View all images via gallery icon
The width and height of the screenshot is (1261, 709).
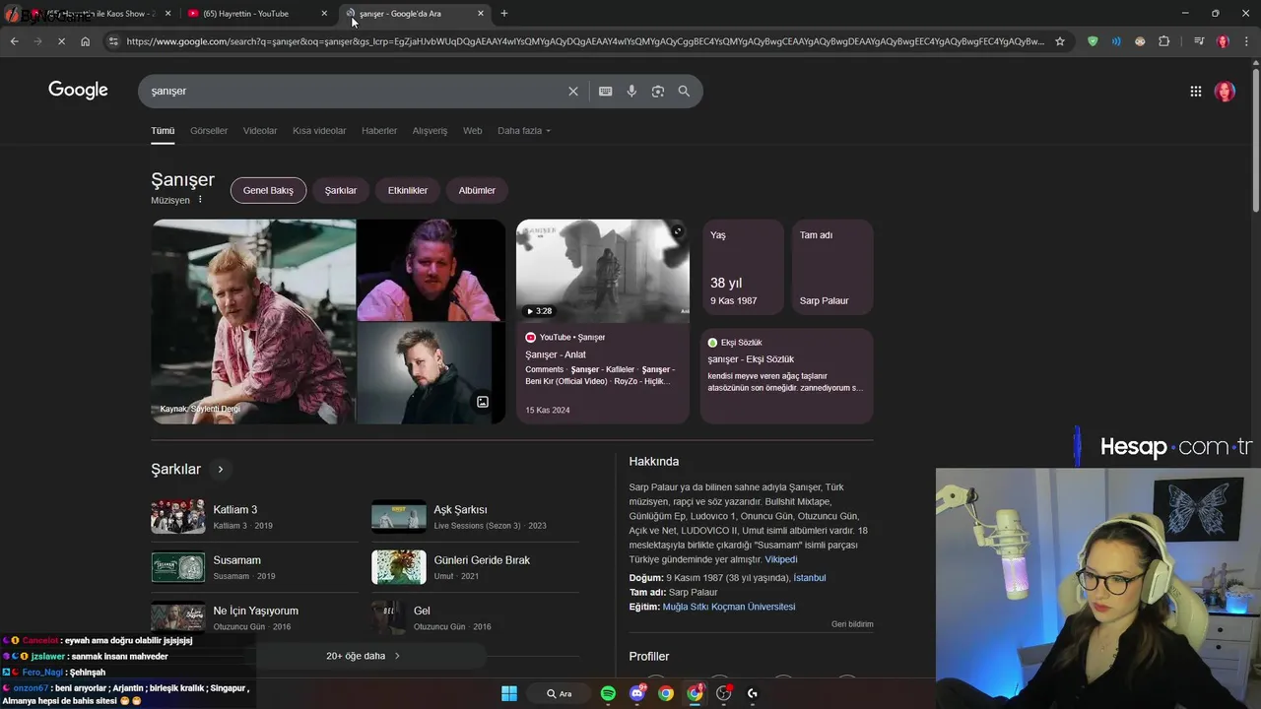coord(483,402)
